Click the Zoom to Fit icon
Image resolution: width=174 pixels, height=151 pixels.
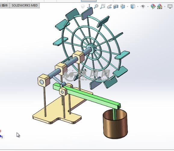[x=96, y=6]
